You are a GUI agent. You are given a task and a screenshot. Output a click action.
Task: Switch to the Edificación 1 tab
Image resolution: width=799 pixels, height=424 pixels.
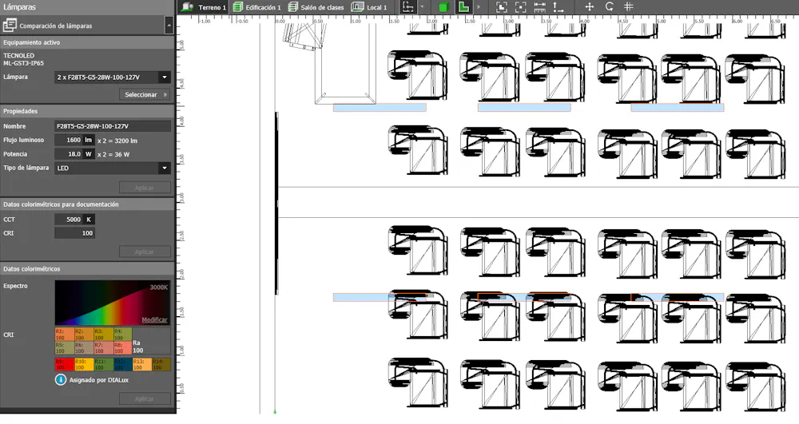[256, 7]
